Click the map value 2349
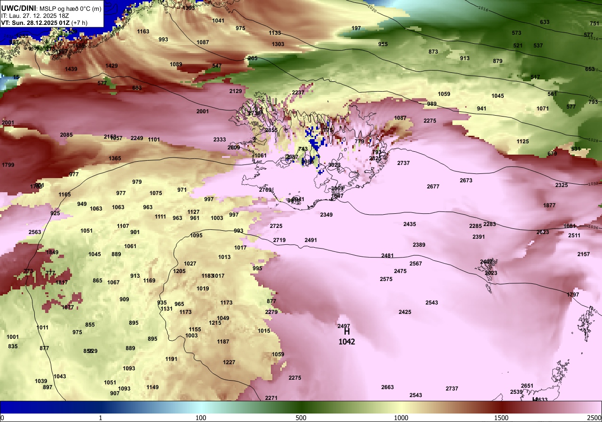 click(326, 215)
